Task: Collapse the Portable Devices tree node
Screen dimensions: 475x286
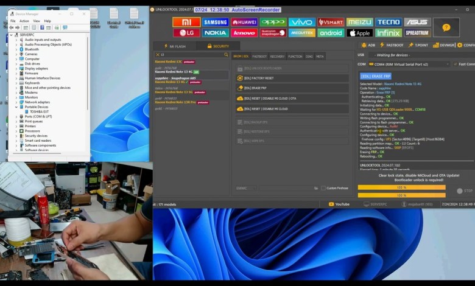Action: pyautogui.click(x=16, y=107)
